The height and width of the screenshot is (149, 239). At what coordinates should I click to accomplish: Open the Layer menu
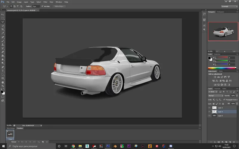[x=26, y=2]
